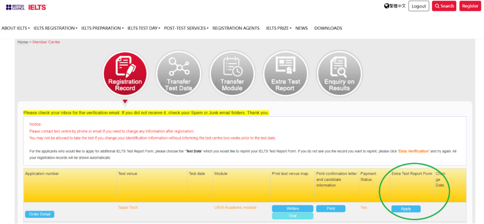Open the Post-Test Services dropdown

pyautogui.click(x=186, y=28)
